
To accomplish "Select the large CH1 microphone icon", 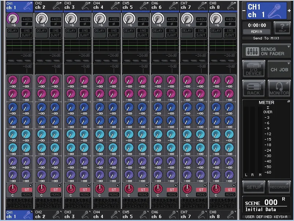I will [274, 11].
